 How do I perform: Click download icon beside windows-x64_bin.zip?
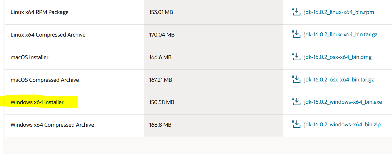tap(296, 125)
